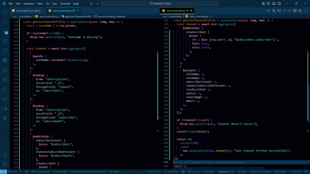Open the Help menu
The height and width of the screenshot is (174, 310).
[76, 4]
